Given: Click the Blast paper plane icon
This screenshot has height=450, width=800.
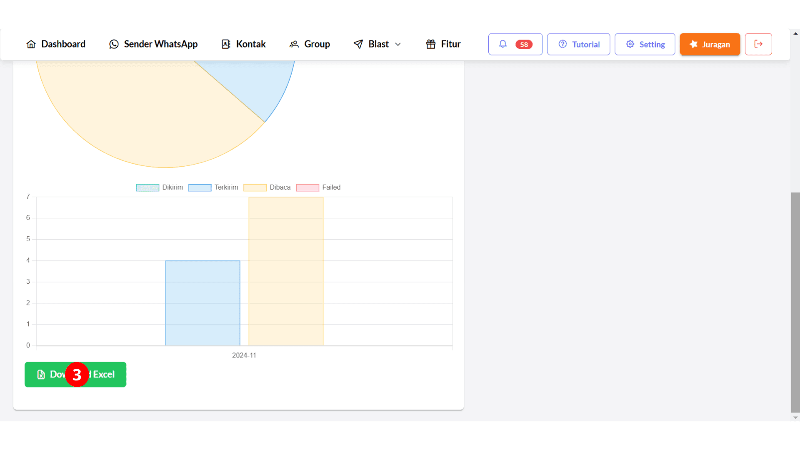Looking at the screenshot, I should click(358, 44).
